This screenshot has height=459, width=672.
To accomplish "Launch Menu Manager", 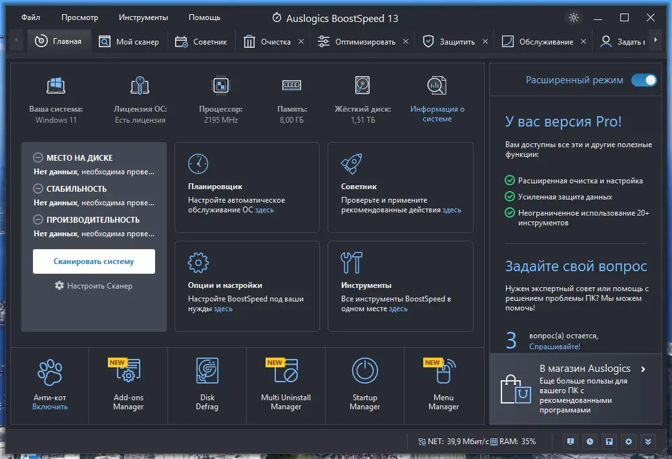I will (443, 385).
